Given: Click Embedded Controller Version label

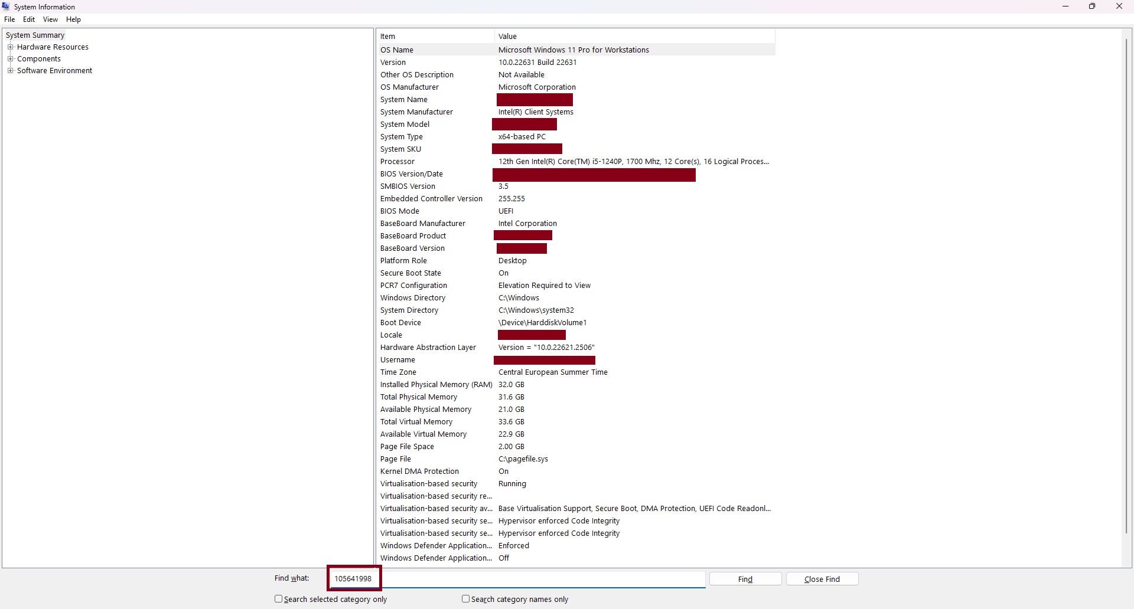Looking at the screenshot, I should coord(431,199).
